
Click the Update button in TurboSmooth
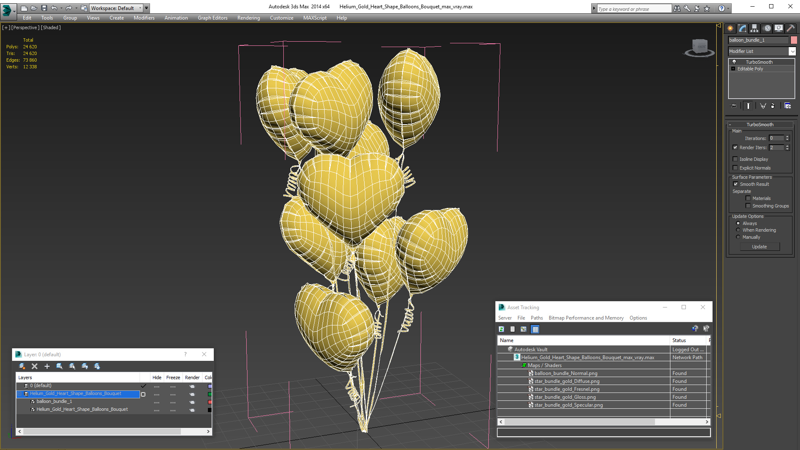(759, 247)
